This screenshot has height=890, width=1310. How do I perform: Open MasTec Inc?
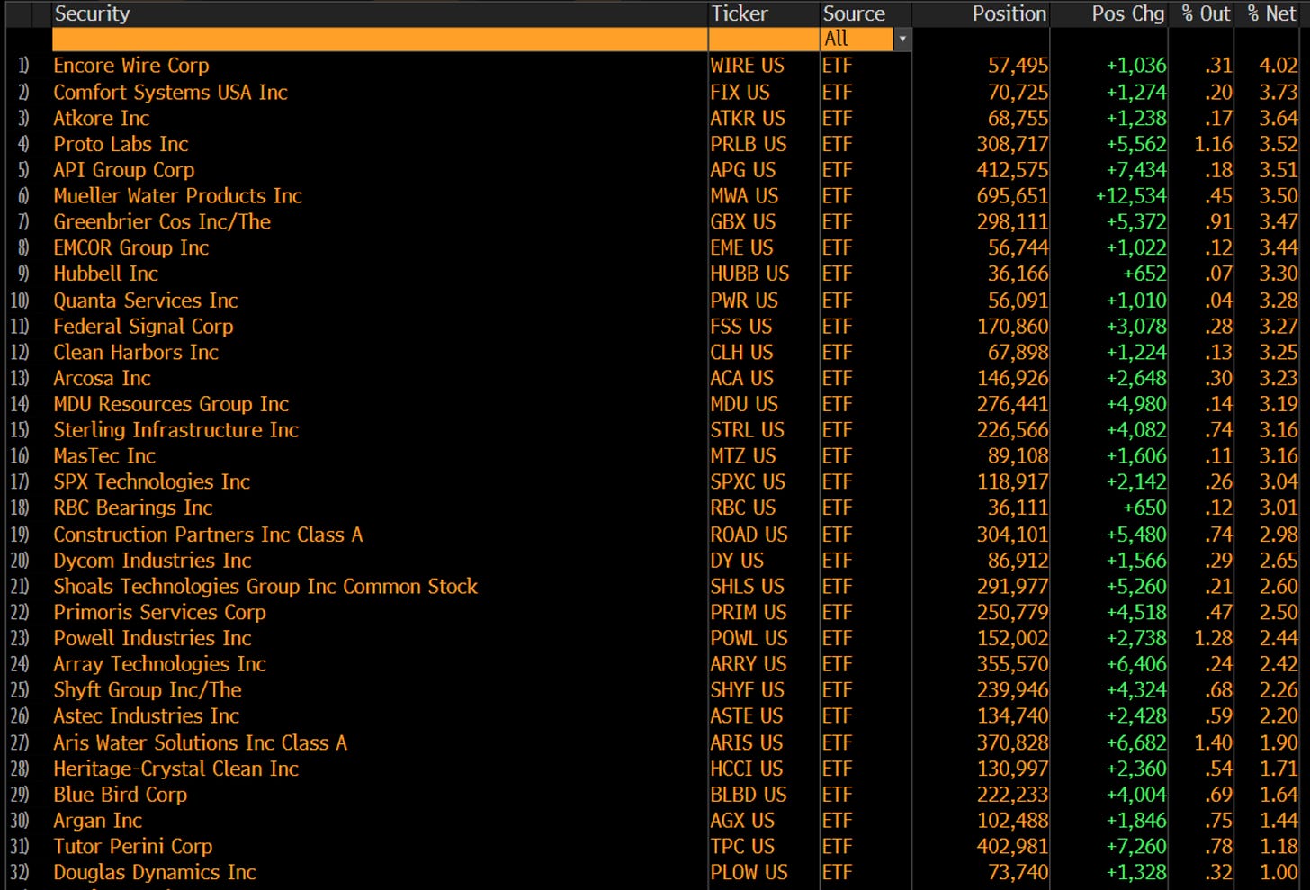click(104, 456)
